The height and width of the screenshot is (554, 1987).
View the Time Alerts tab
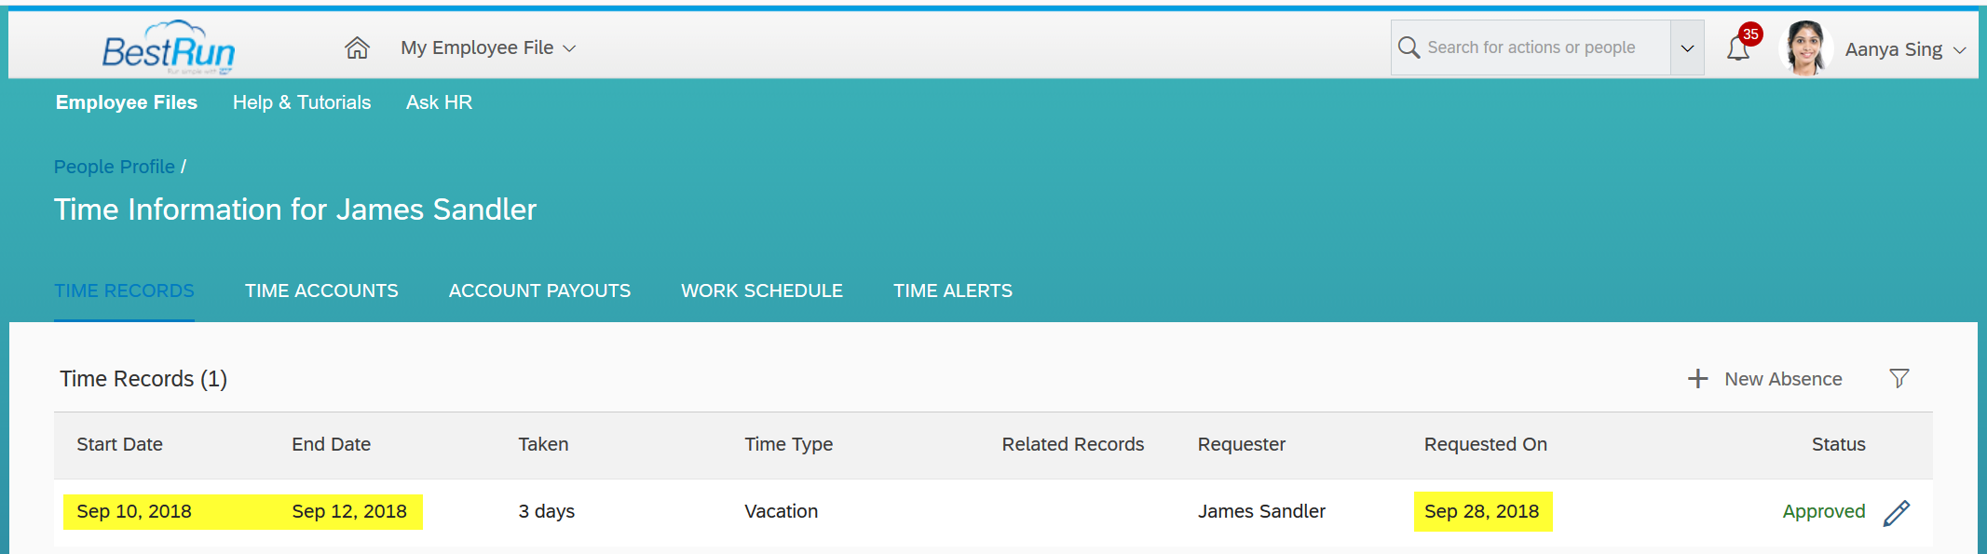953,291
